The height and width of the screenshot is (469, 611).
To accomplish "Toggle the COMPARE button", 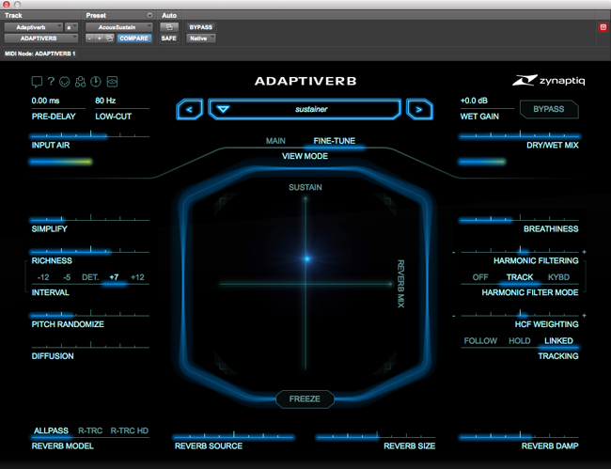I will point(134,39).
